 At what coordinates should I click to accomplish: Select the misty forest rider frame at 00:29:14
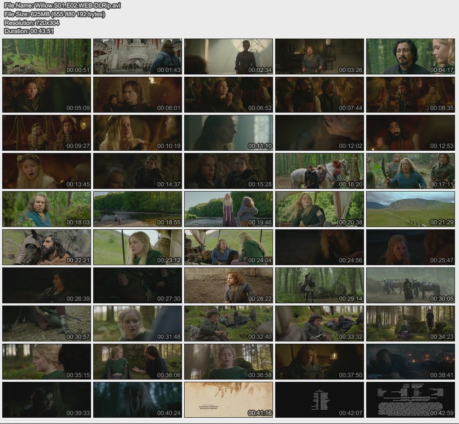(x=320, y=285)
